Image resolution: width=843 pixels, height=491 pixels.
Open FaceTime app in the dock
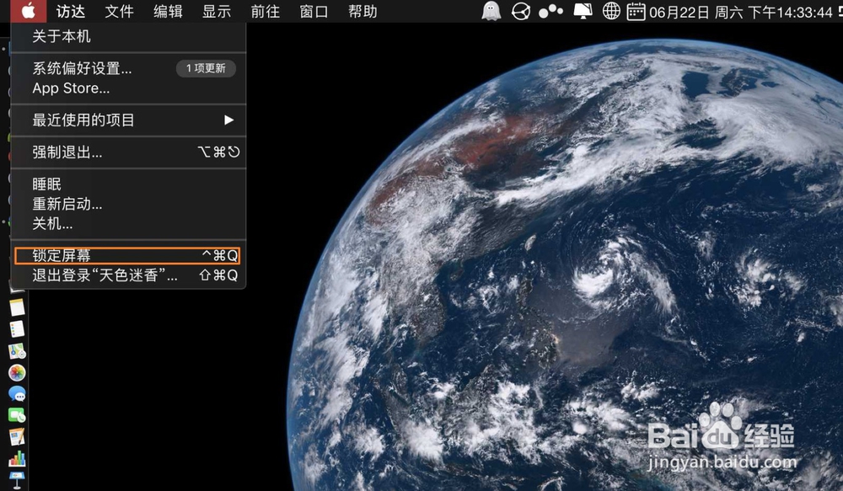coord(17,415)
